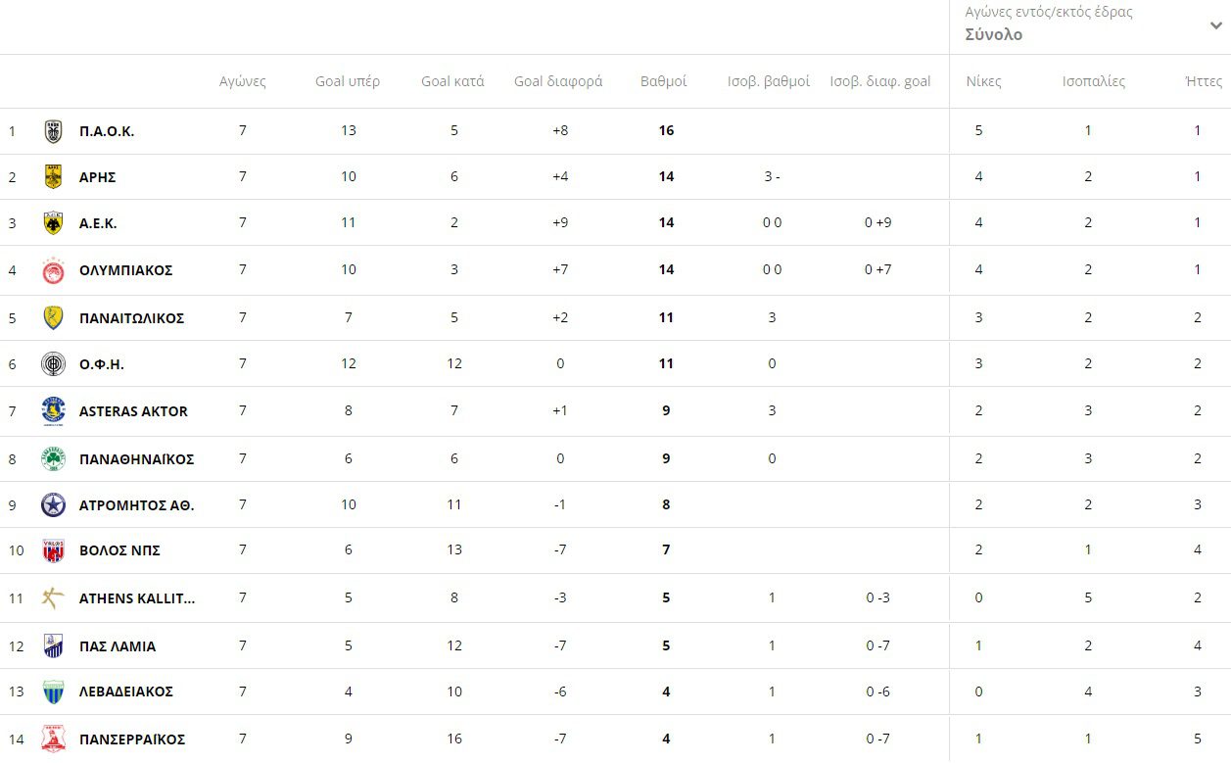This screenshot has height=763, width=1231.
Task: Click the Goal διαφορά column header
Action: pos(558,81)
